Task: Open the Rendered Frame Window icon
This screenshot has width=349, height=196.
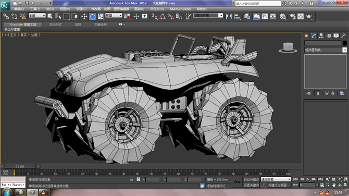Action: point(301,16)
